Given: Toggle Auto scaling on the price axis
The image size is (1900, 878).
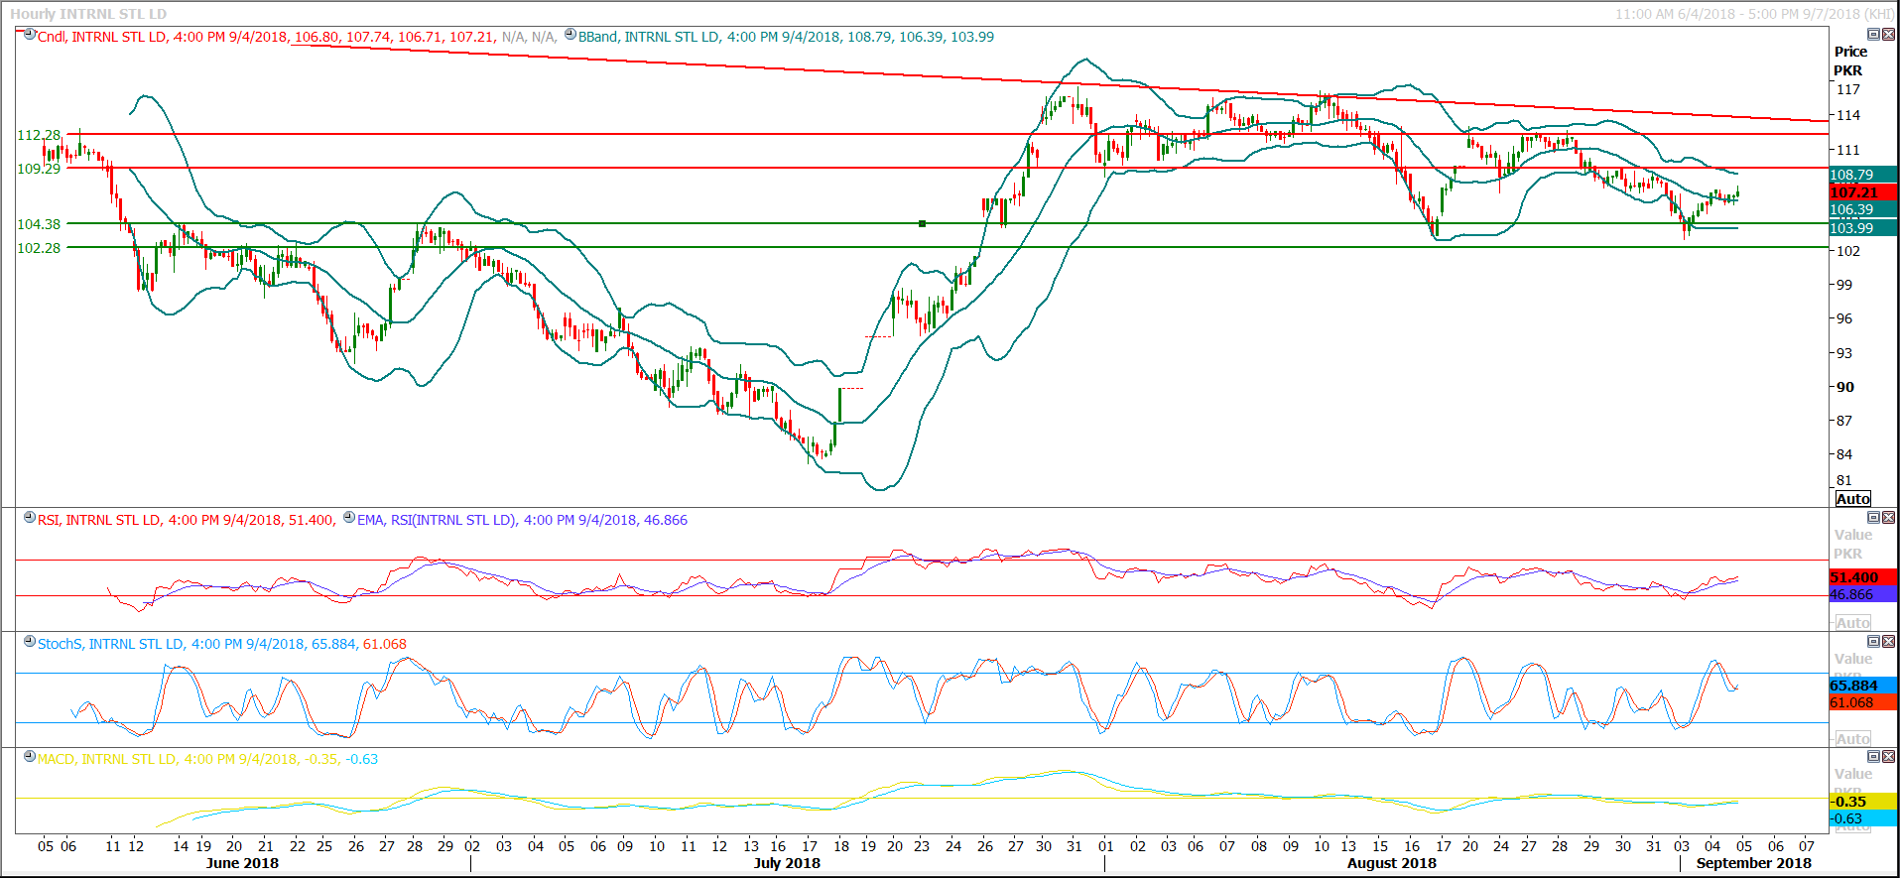Looking at the screenshot, I should pyautogui.click(x=1852, y=499).
